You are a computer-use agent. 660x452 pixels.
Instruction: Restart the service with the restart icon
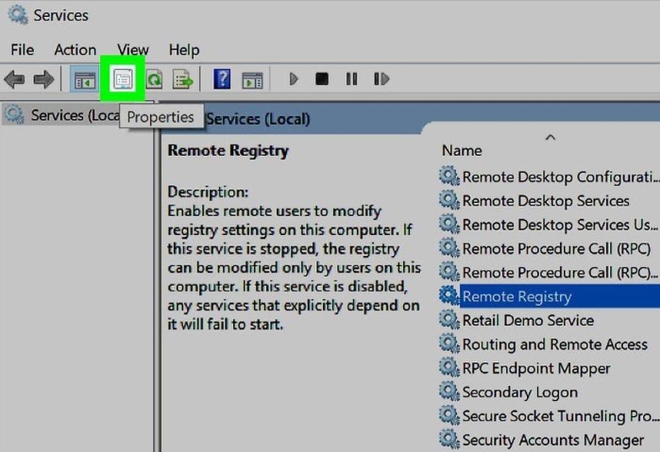tap(381, 78)
